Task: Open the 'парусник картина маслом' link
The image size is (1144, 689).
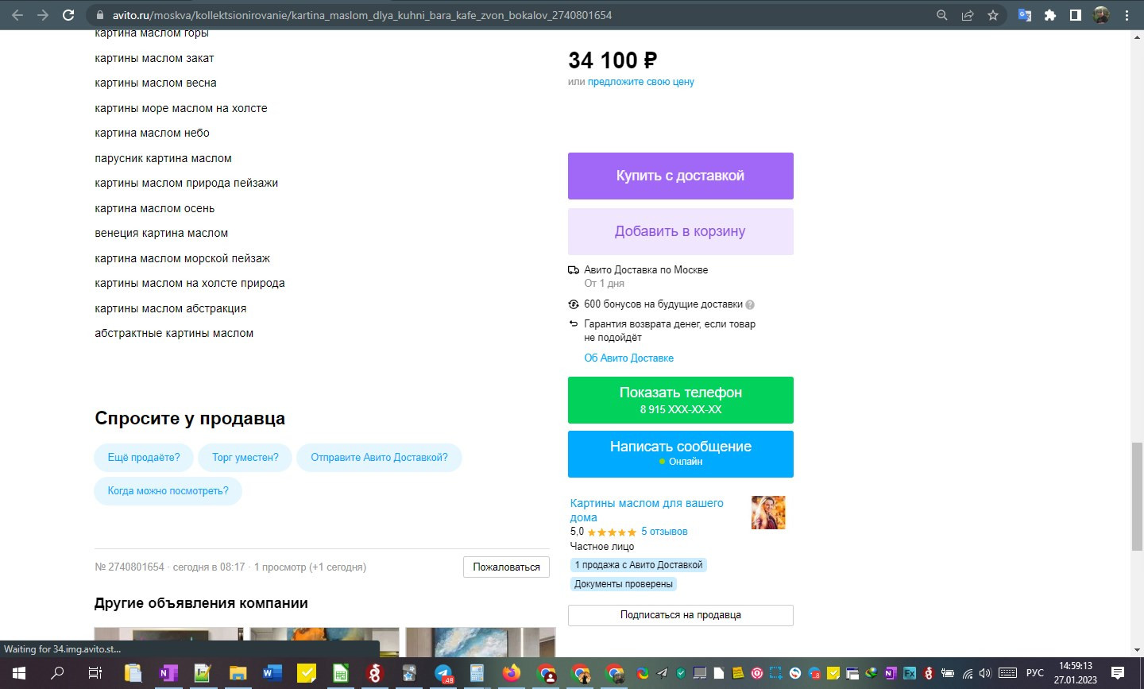Action: coord(164,158)
